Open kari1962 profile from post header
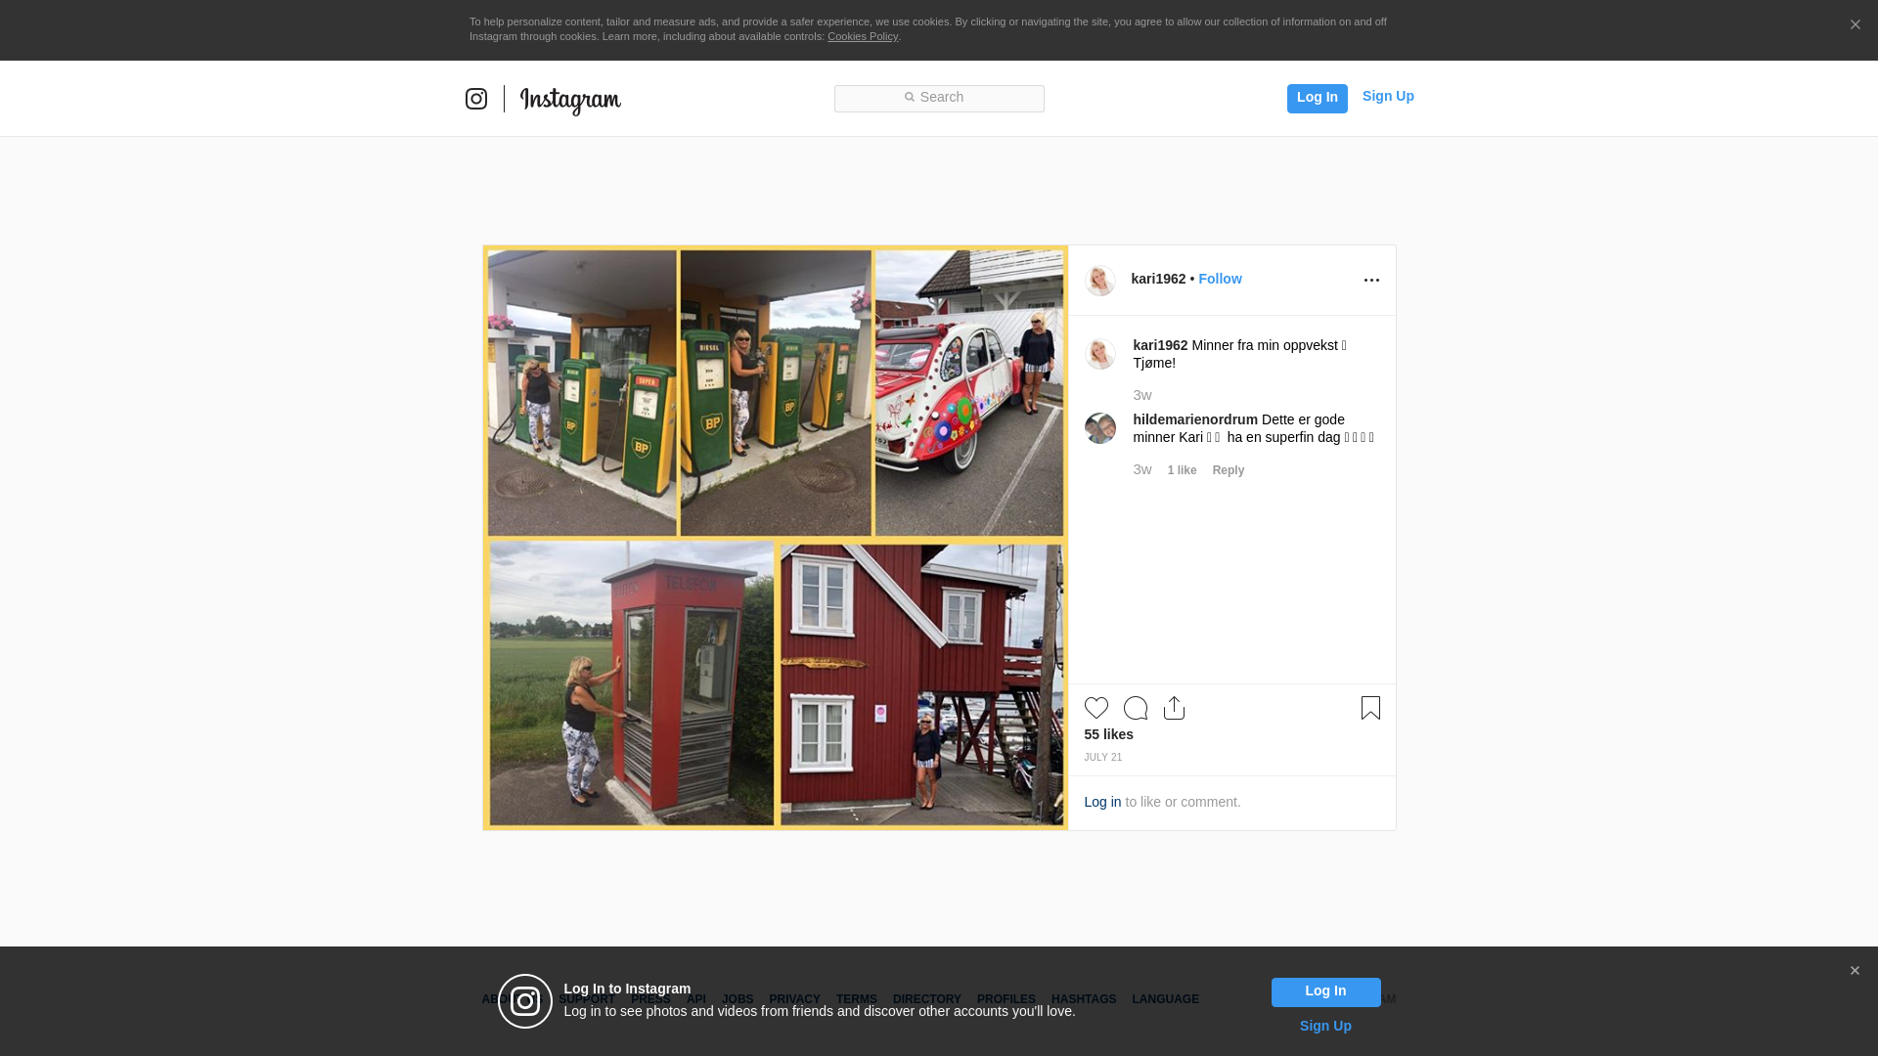The width and height of the screenshot is (1878, 1056). click(x=1158, y=279)
